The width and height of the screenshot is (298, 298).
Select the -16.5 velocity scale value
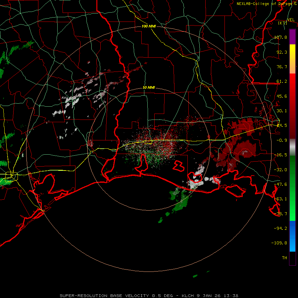[x=280, y=155]
